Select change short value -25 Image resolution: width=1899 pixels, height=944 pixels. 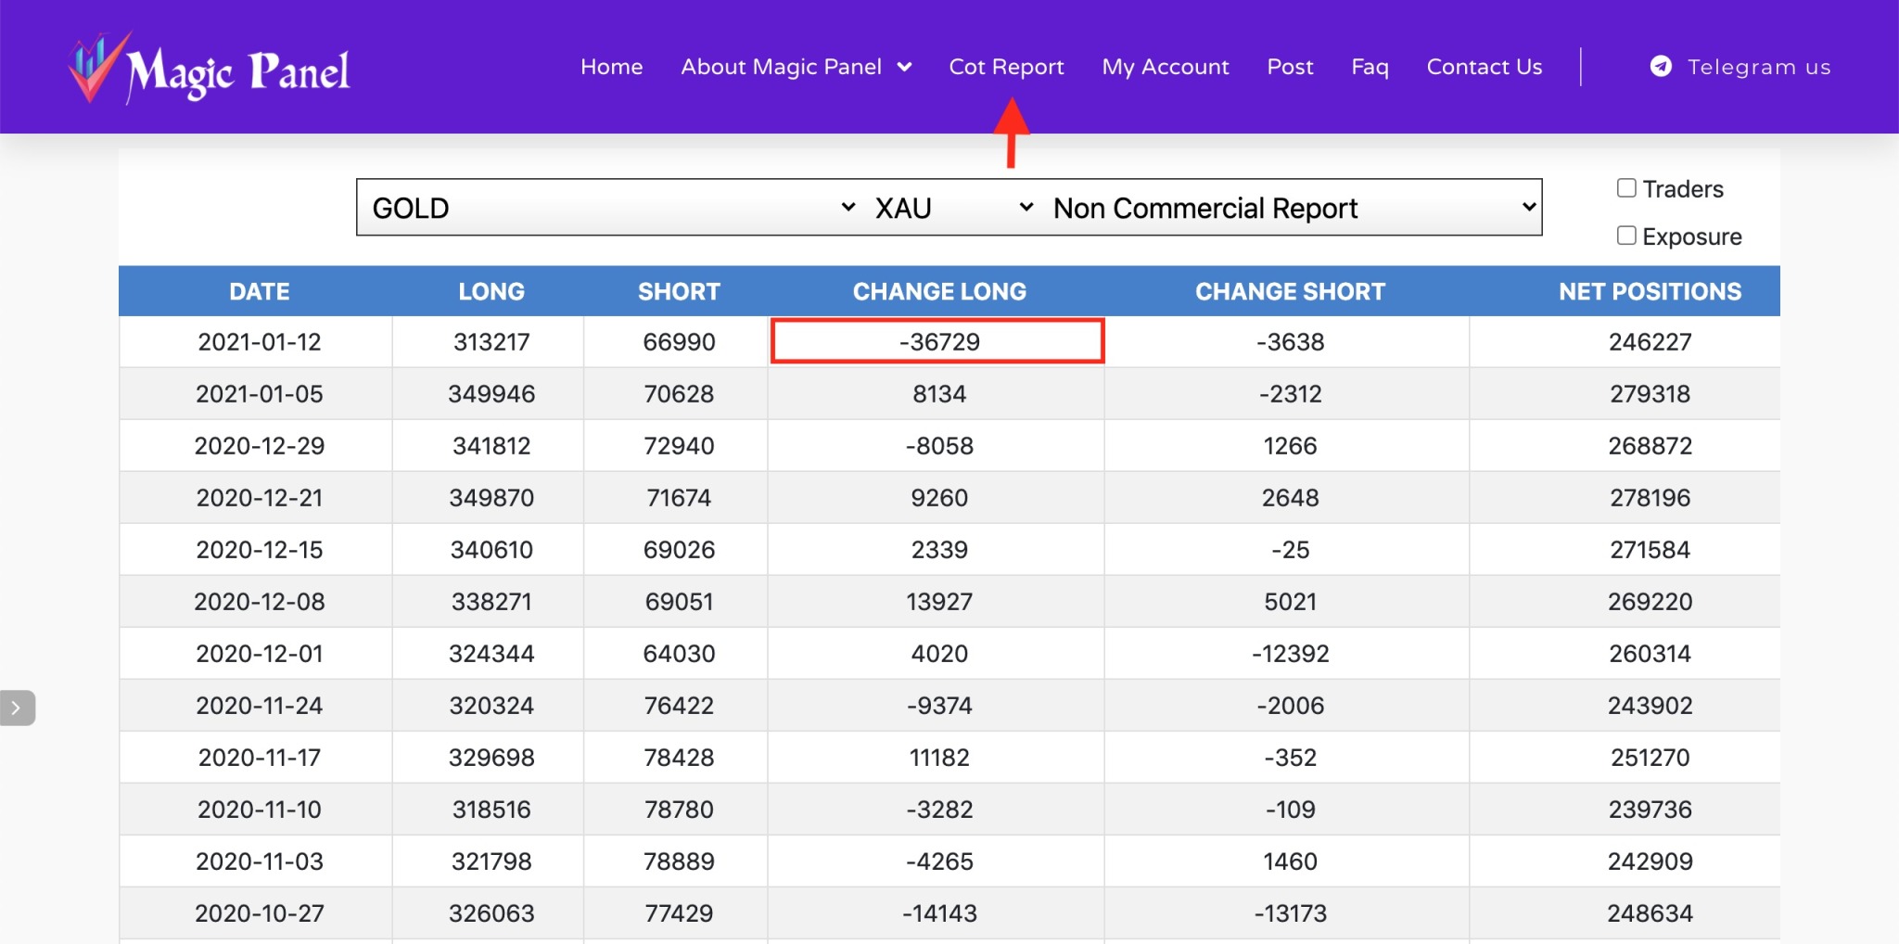click(x=1290, y=550)
